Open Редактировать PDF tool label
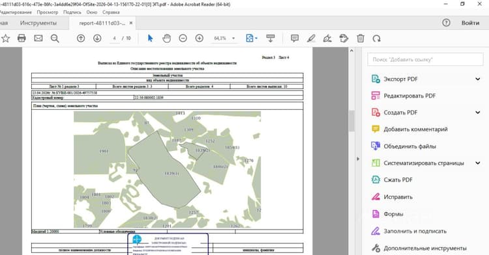The height and width of the screenshot is (255, 489). pyautogui.click(x=409, y=96)
